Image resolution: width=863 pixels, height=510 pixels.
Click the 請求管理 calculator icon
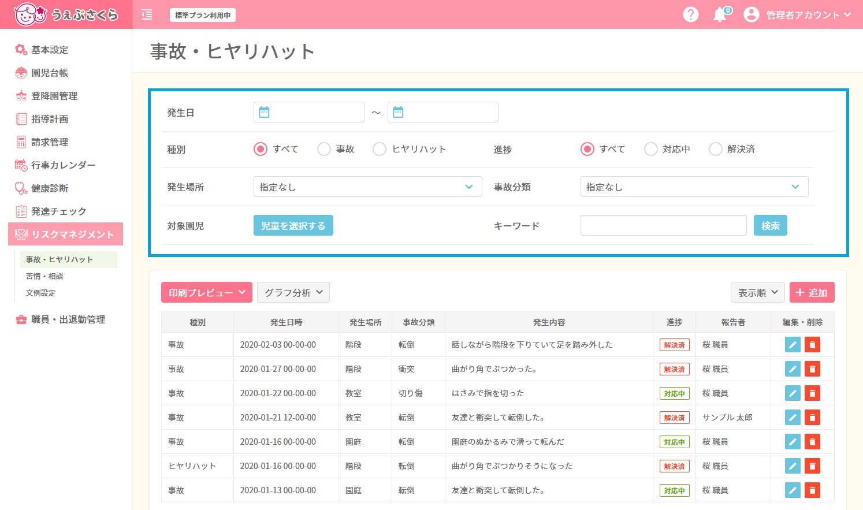tap(21, 142)
